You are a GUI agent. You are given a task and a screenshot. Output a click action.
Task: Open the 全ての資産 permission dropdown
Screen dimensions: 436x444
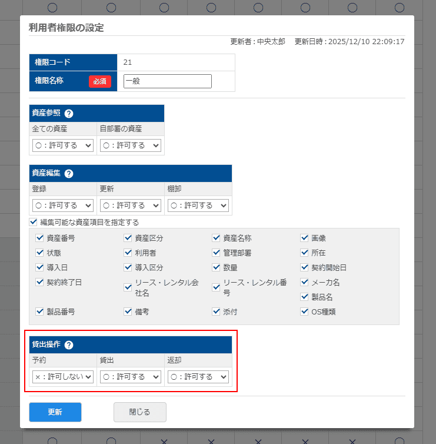pos(62,145)
